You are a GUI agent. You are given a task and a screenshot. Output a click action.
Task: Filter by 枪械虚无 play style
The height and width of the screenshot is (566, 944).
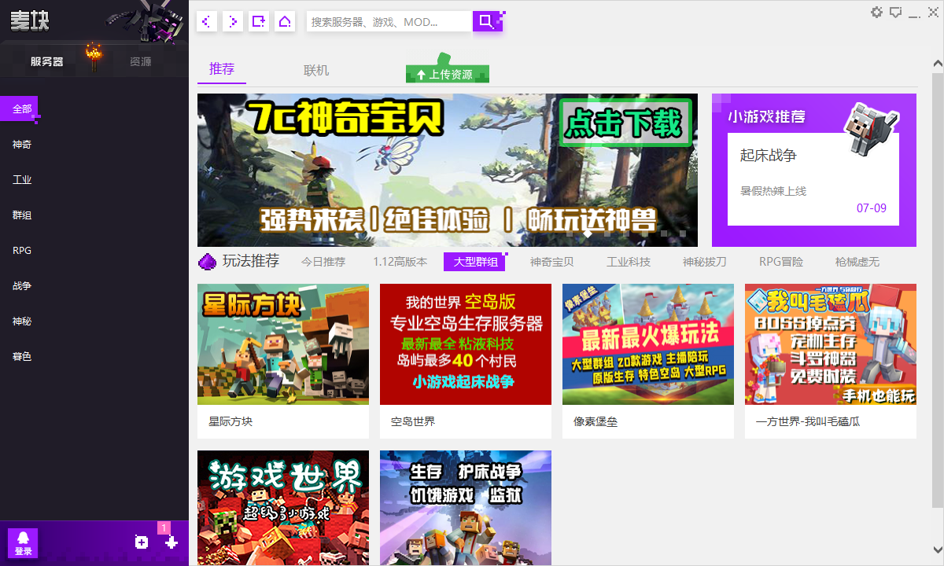click(857, 262)
